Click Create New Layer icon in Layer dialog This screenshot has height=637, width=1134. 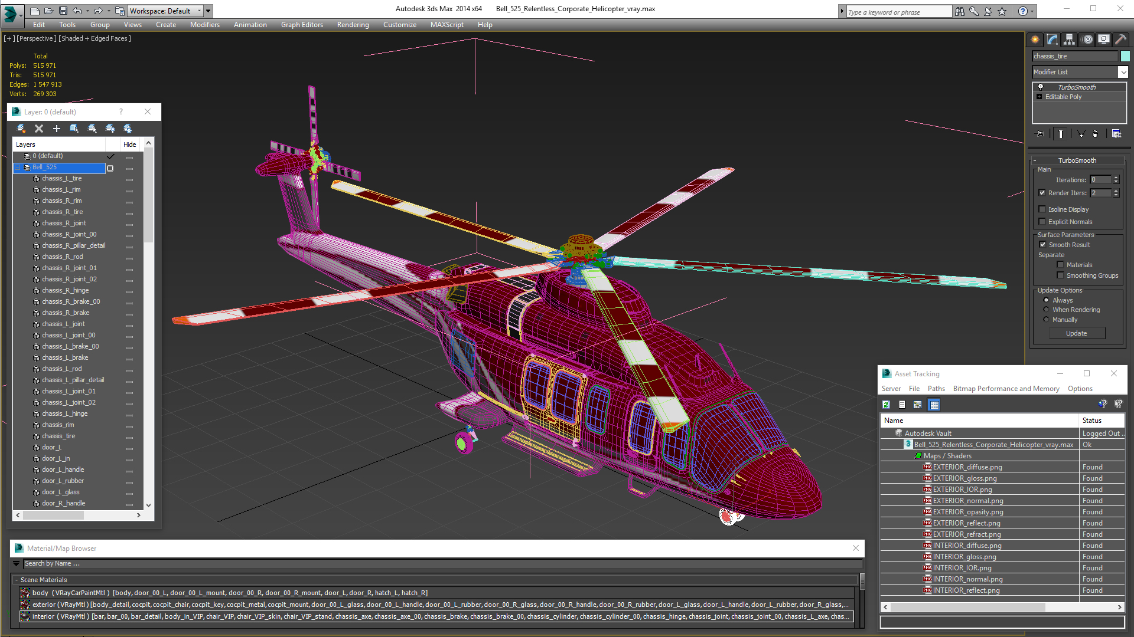coord(21,129)
